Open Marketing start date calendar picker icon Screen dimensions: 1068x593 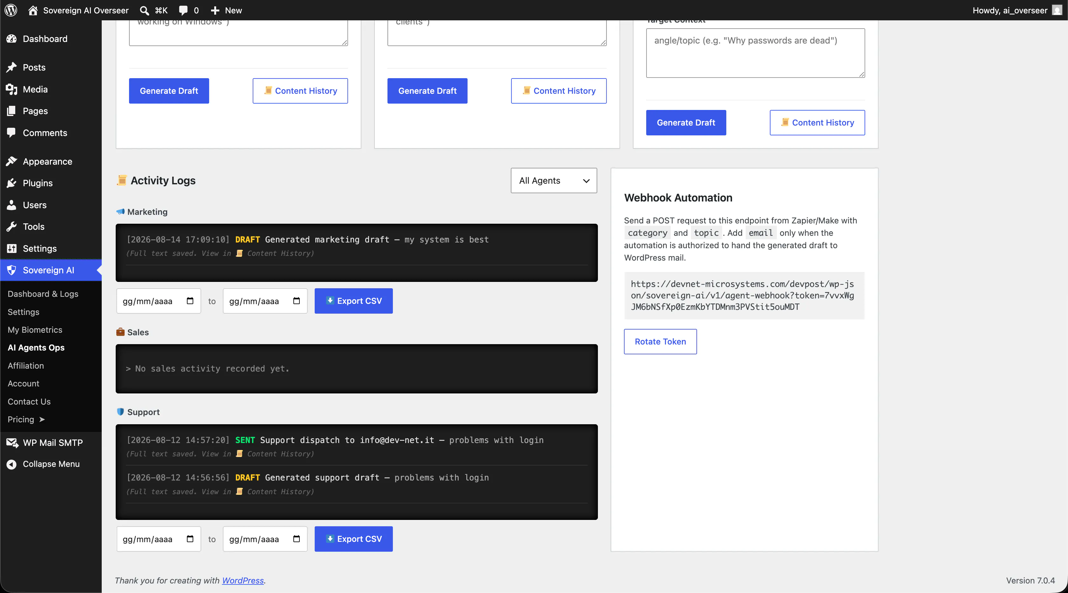pos(190,301)
